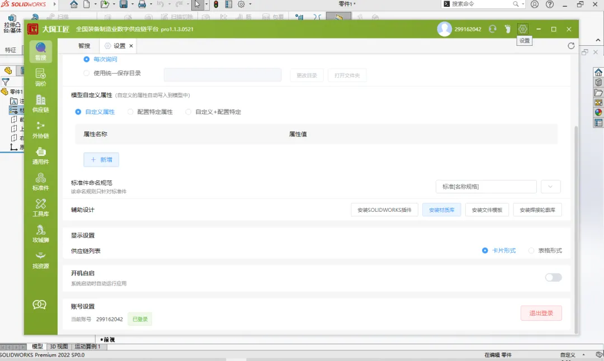Screen dimensions: 604x361
Task: Expand SolidWorks Save dropdown arrow
Action: coord(133,4)
